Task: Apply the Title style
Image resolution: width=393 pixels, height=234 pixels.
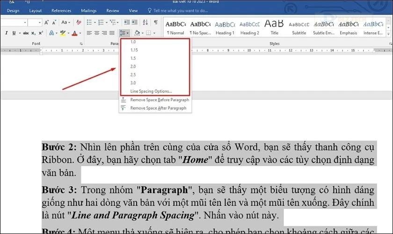Action: pos(274,28)
